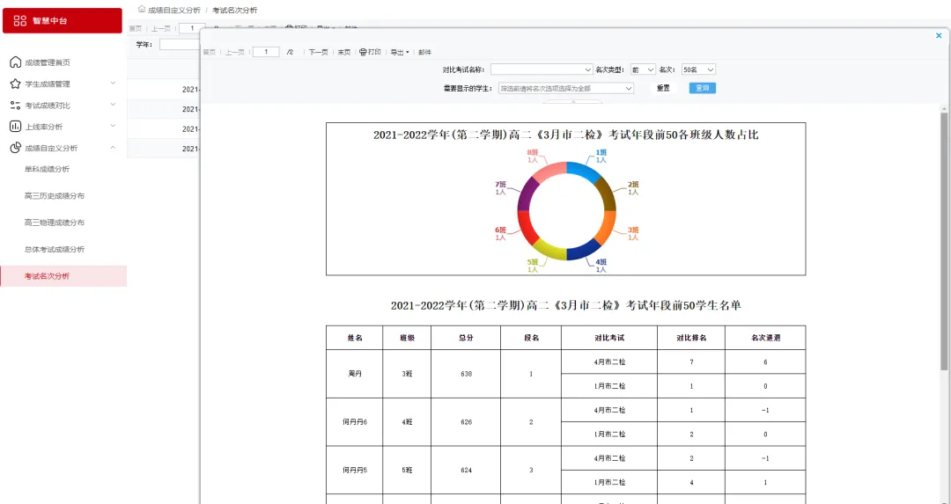The height and width of the screenshot is (504, 951).
Task: Collapse the 成绩自定义分析 chevron in the sidebar
Action: pyautogui.click(x=113, y=148)
